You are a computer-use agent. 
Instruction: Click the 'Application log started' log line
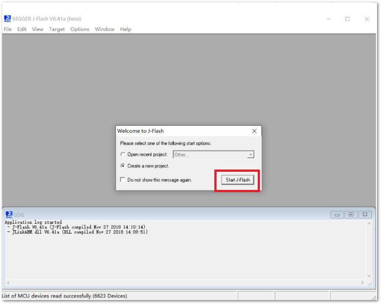coord(33,222)
